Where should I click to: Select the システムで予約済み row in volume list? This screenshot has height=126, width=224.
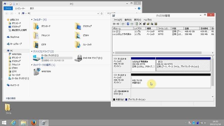pos(163,34)
